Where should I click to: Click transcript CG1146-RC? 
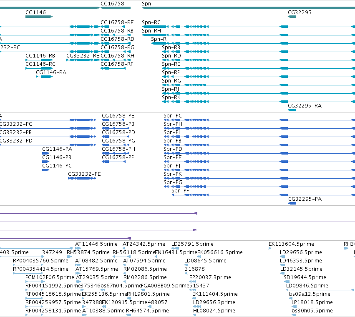40,64
